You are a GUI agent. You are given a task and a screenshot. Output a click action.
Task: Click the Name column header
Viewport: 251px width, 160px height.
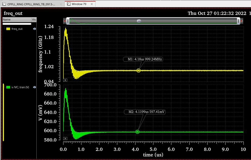(x=17, y=19)
